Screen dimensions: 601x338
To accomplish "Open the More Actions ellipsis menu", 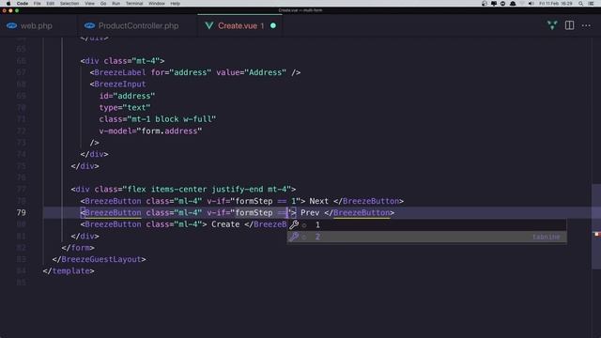I will 586,25.
